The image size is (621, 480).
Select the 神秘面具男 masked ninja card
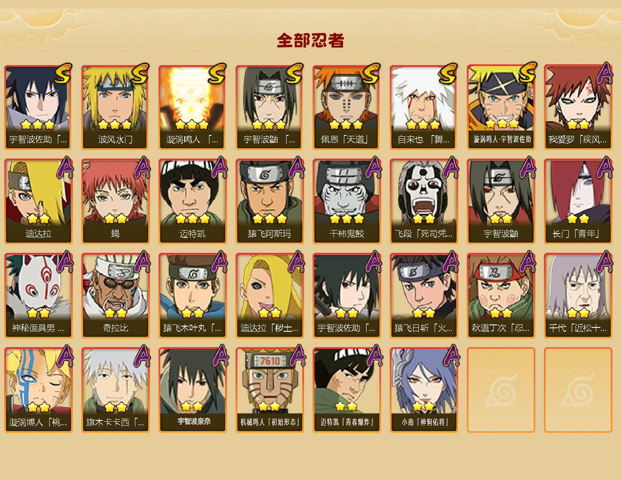click(38, 296)
